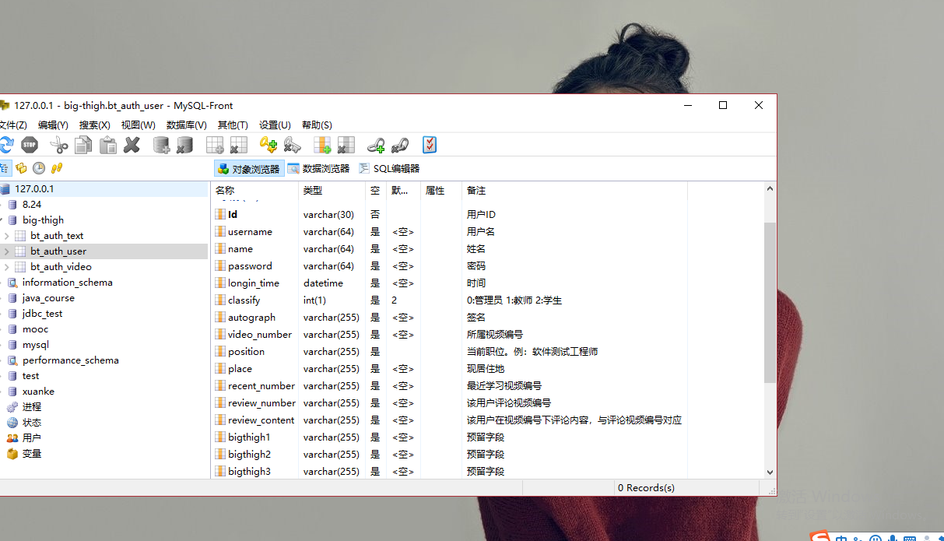Expand the bt_auth_video table node
Screen dimensions: 944x541
[x=7, y=267]
